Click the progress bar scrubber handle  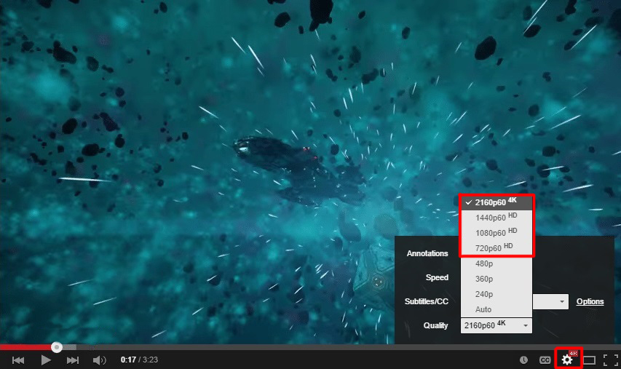(57, 347)
